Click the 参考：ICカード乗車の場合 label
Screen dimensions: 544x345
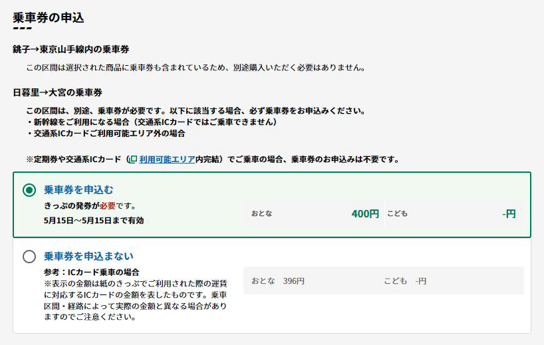(92, 272)
